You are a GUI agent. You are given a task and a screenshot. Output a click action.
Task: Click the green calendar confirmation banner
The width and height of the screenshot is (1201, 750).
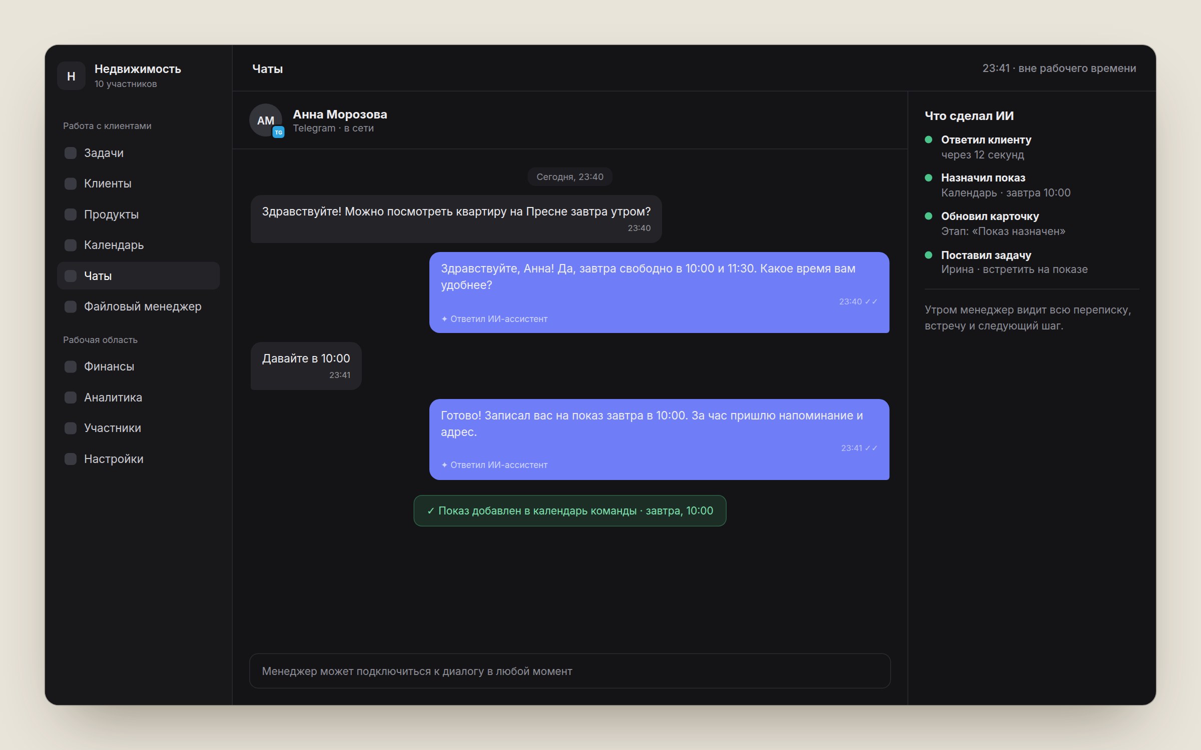pos(569,510)
